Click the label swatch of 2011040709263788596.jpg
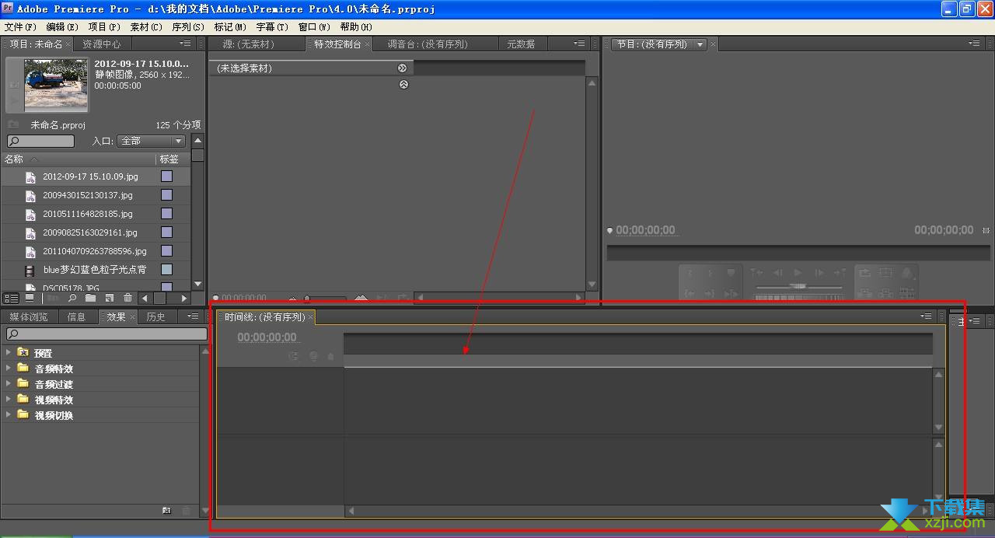Screen dimensions: 995x538 166,251
